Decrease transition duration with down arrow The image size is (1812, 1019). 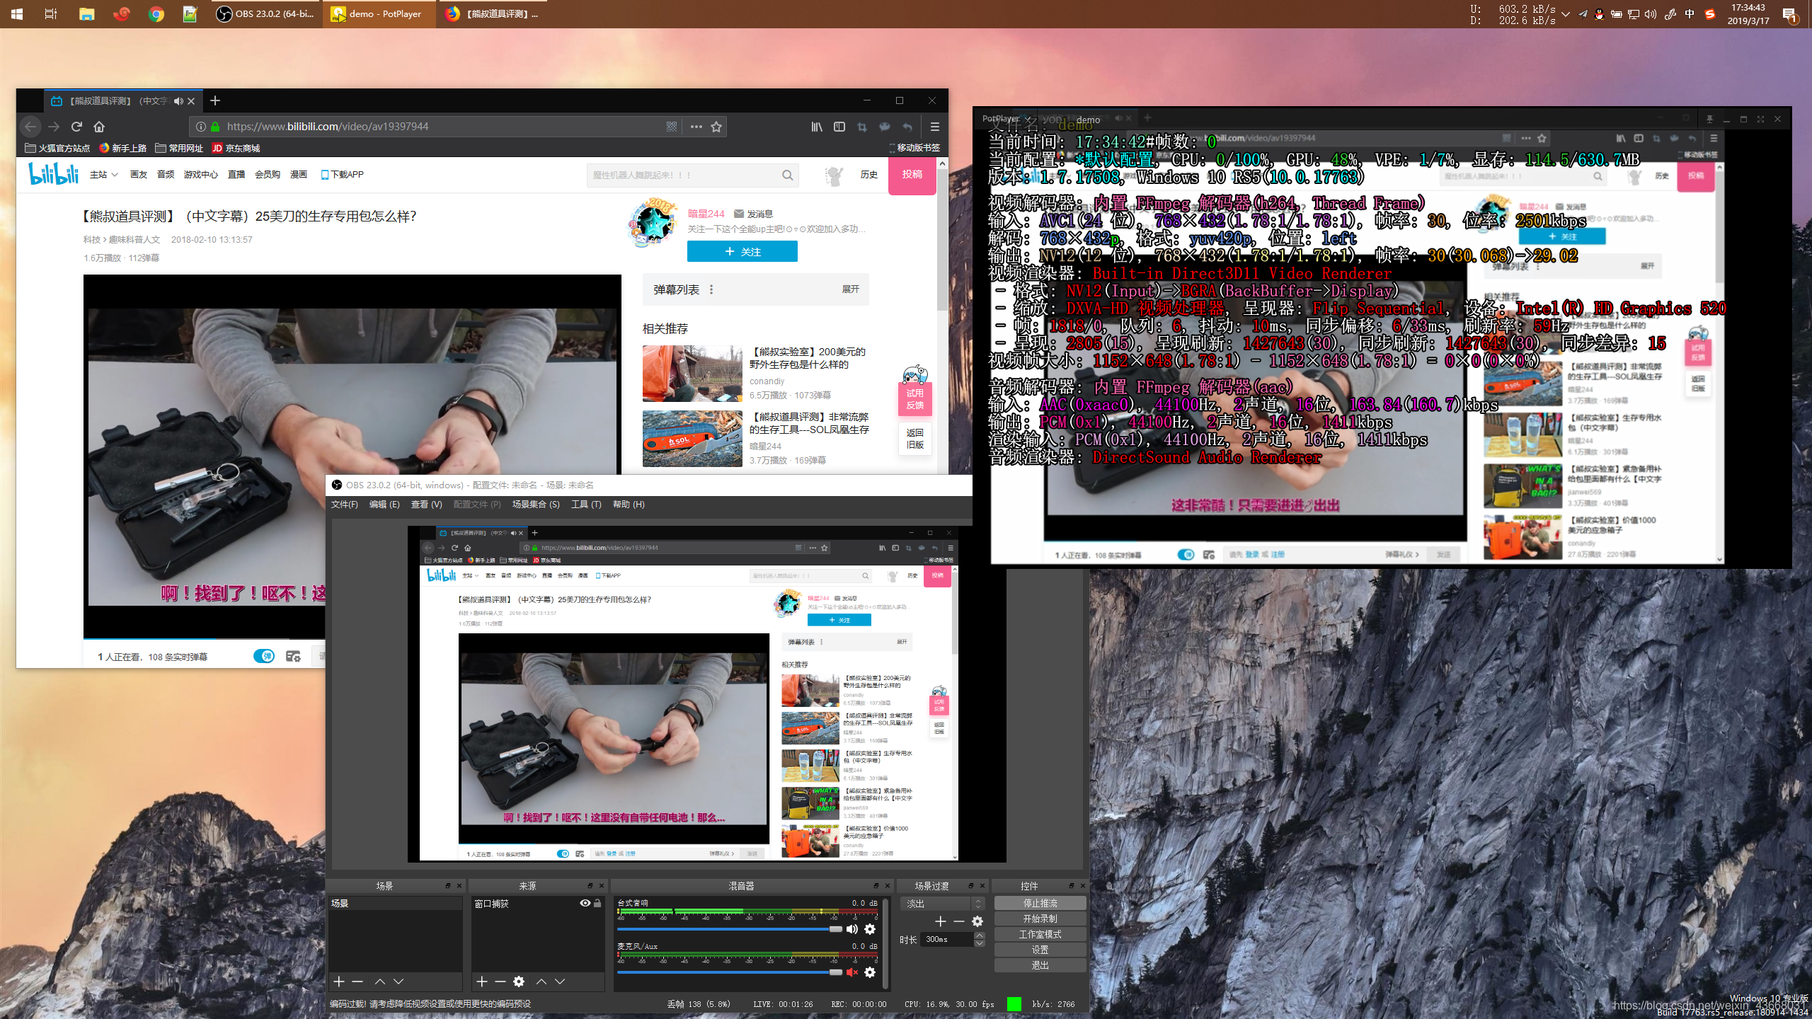[980, 943]
